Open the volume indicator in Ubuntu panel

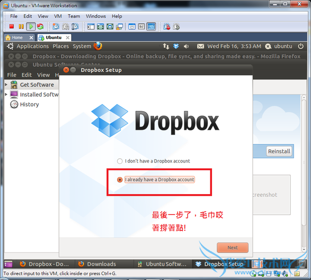coord(186,47)
